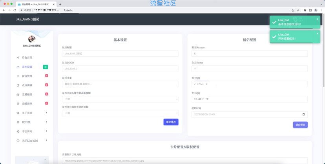Close the 后台管理 browser tab
This screenshot has height=164, width=325.
tap(54, 4)
